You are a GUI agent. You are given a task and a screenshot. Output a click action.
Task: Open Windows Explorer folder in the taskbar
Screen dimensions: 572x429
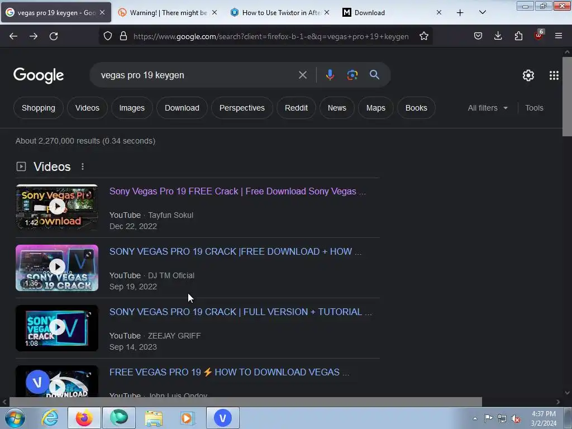pos(154,418)
